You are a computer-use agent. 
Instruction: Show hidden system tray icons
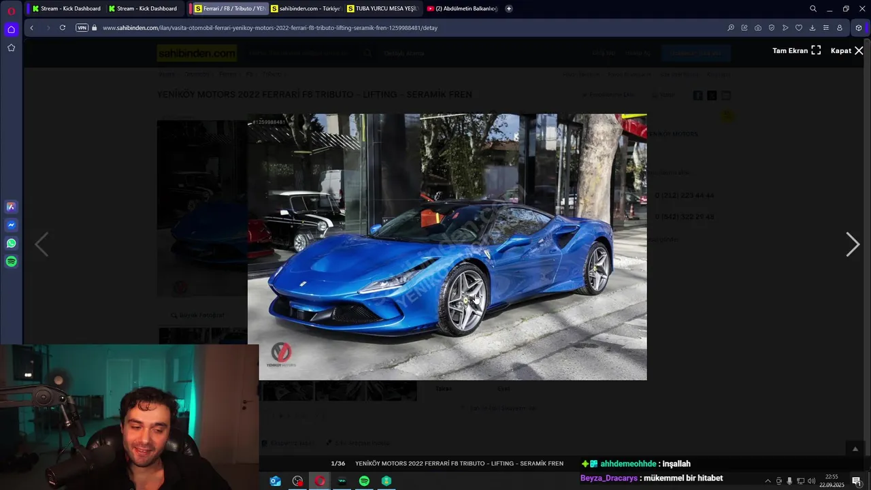(768, 481)
